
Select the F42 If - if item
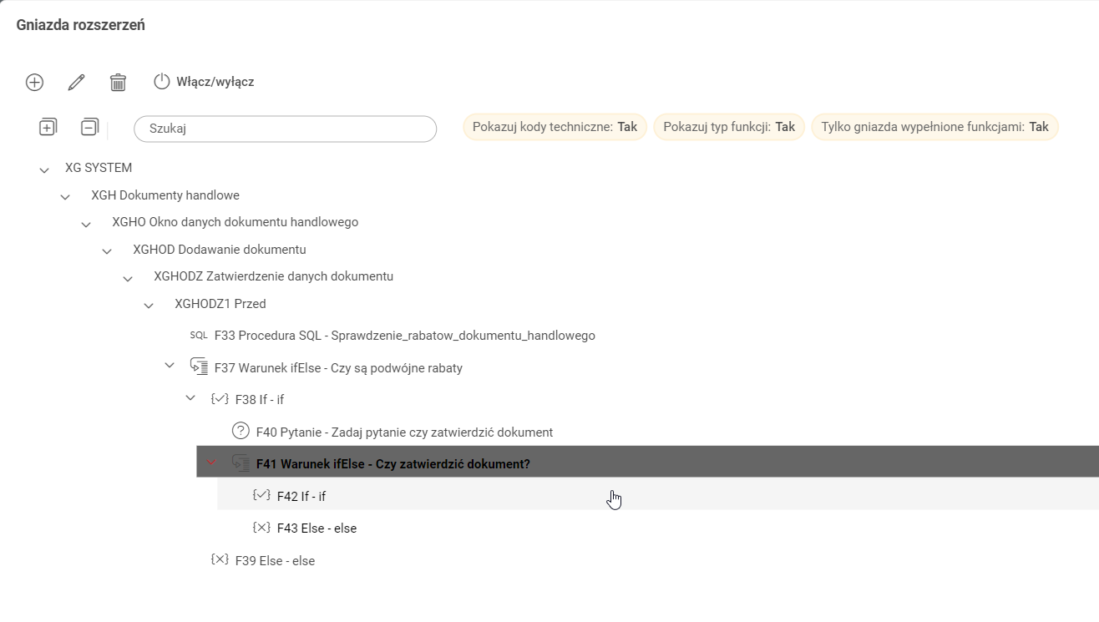[301, 496]
